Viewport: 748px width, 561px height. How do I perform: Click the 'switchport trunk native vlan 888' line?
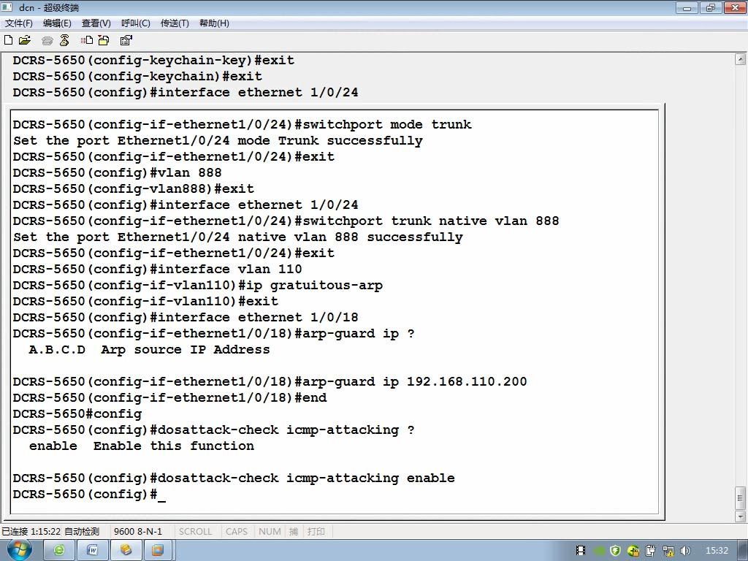tap(286, 221)
